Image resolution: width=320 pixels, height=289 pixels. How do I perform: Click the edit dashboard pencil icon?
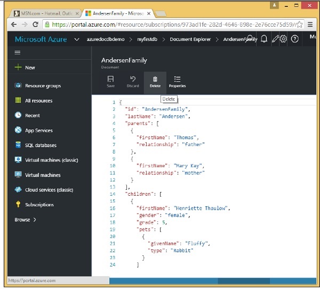coord(275,39)
